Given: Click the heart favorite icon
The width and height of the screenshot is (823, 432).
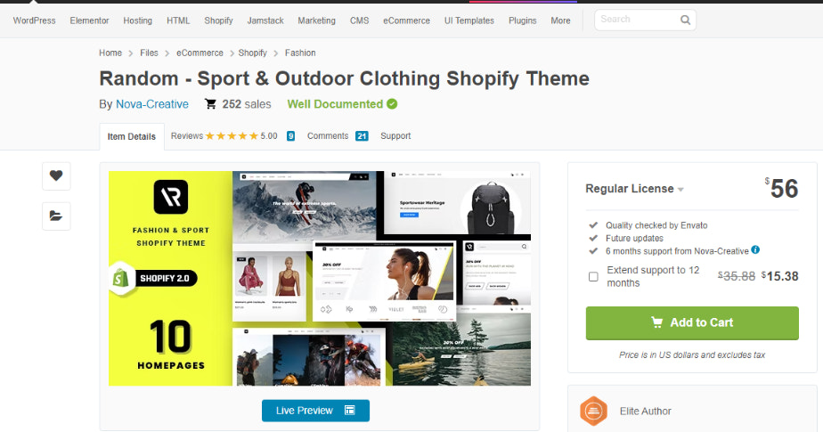Looking at the screenshot, I should [56, 175].
